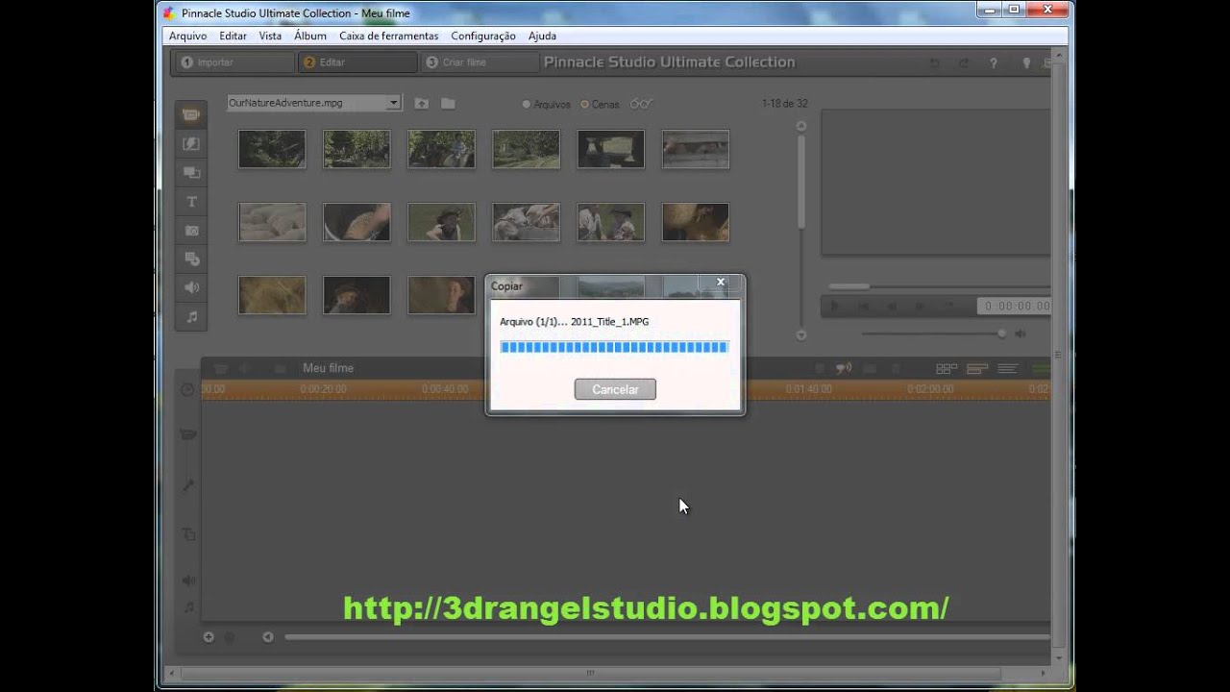Click the Play button in preview

pyautogui.click(x=834, y=307)
